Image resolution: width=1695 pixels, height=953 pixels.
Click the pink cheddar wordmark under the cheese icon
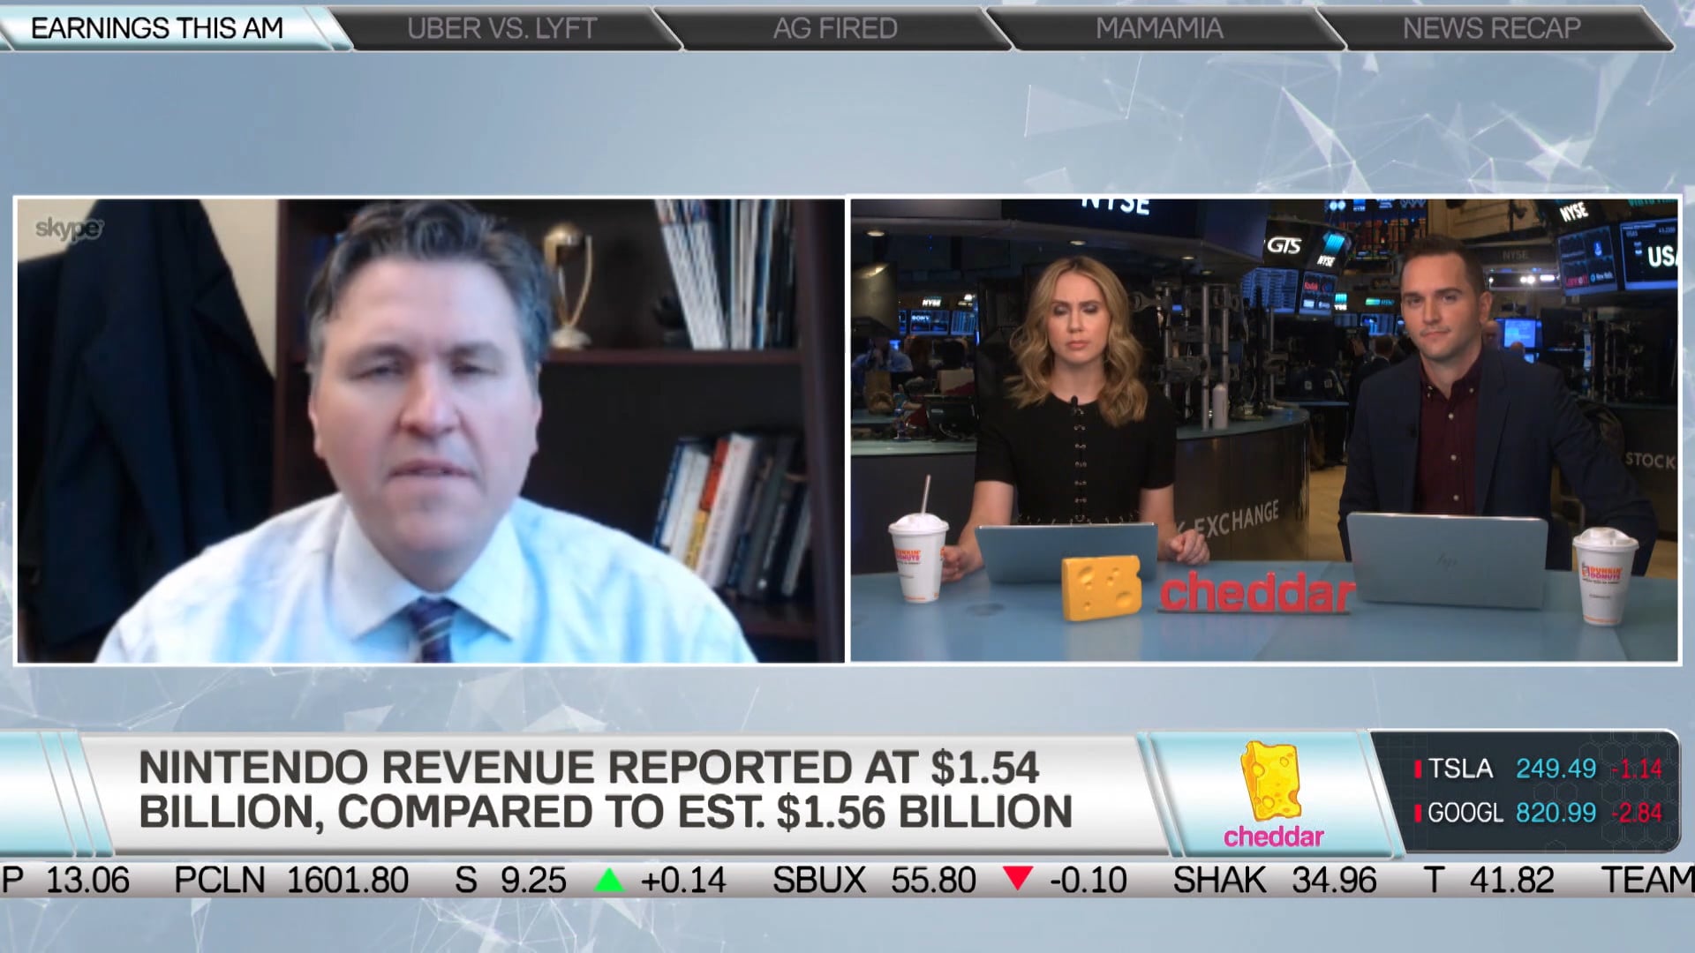(1273, 837)
